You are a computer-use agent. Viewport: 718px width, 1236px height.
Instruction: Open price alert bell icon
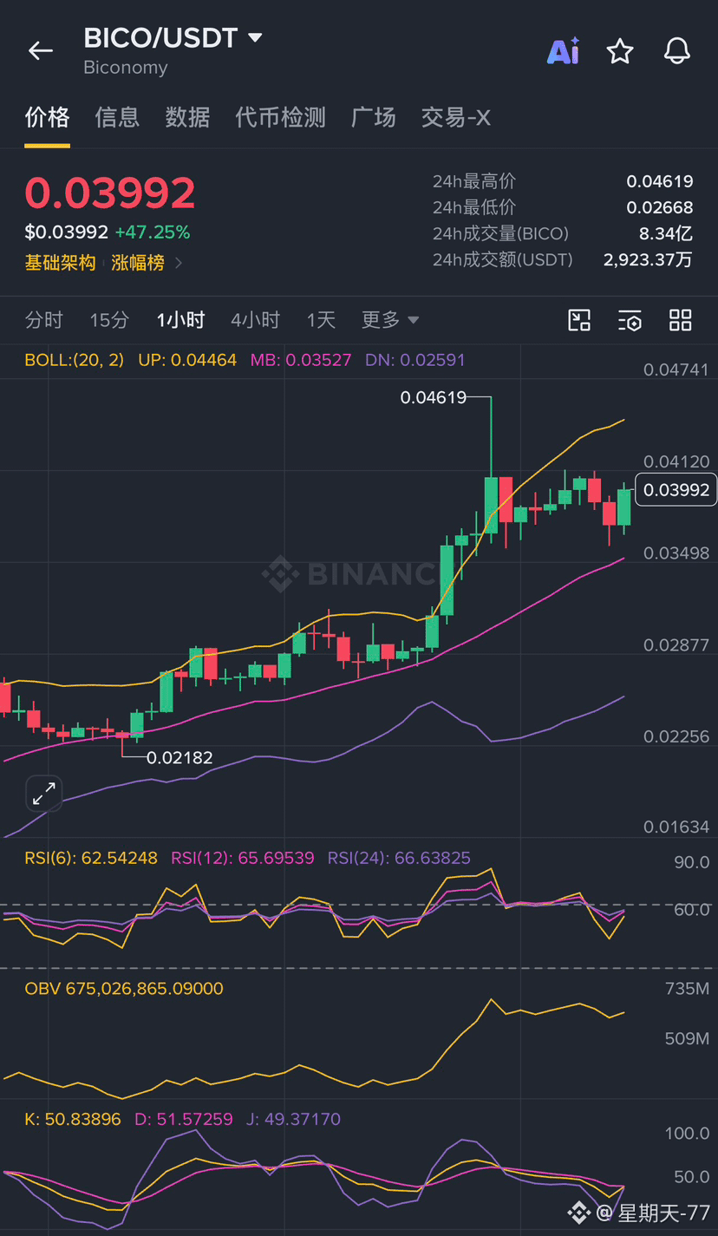pos(677,51)
